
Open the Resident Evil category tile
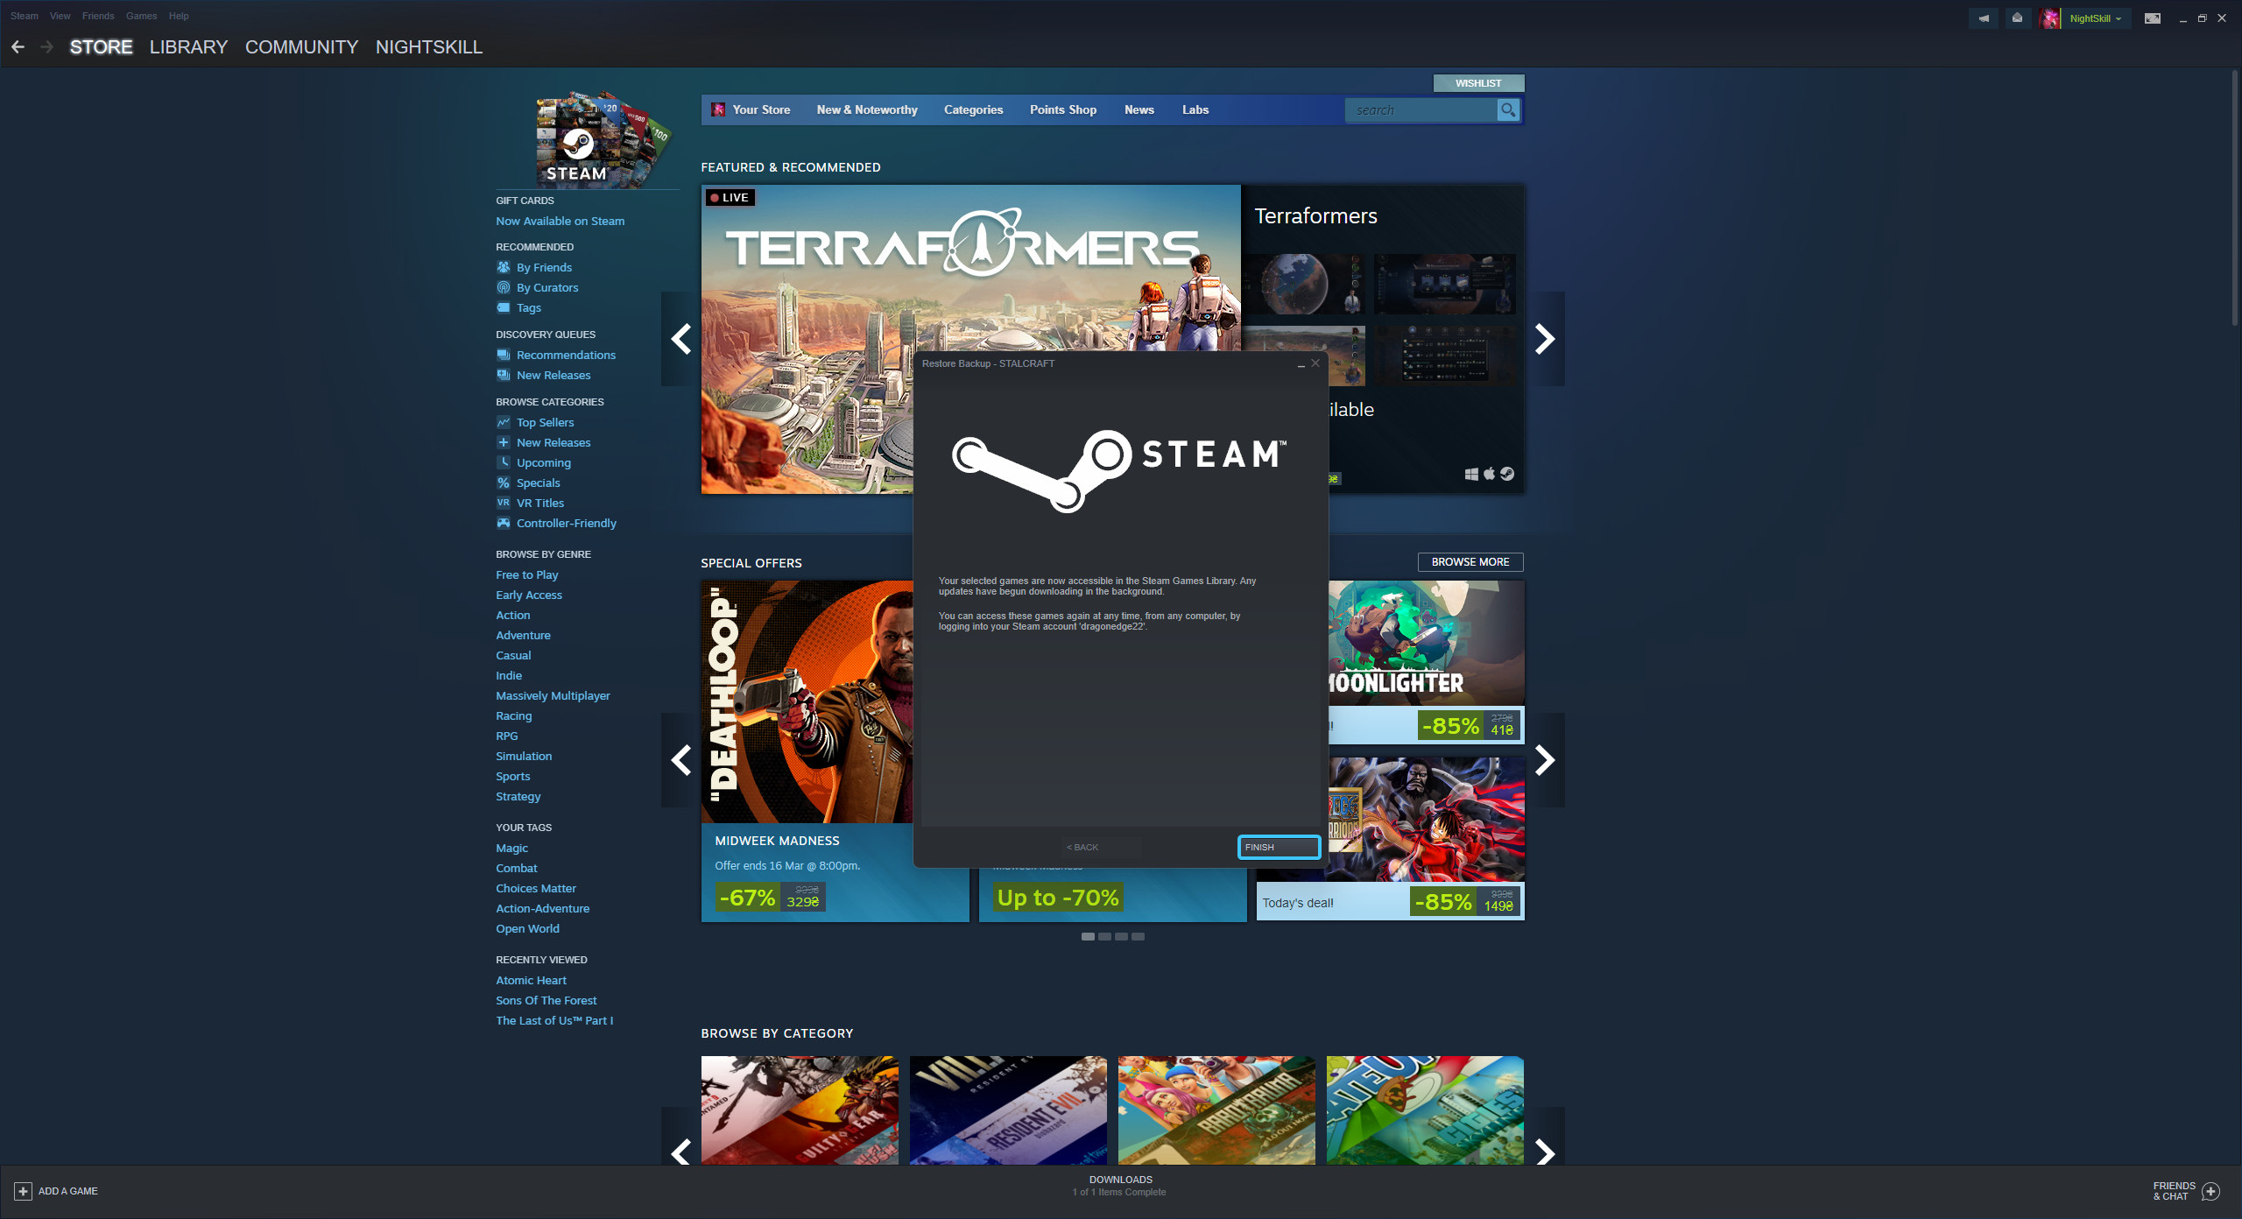pyautogui.click(x=1008, y=1110)
